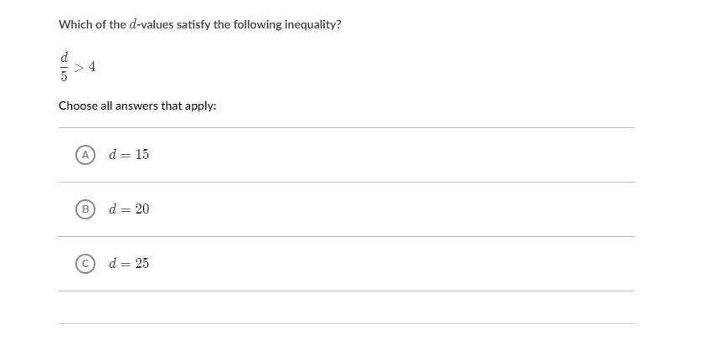The width and height of the screenshot is (705, 340).
Task: Check the answer d = 15
Action: click(x=346, y=155)
